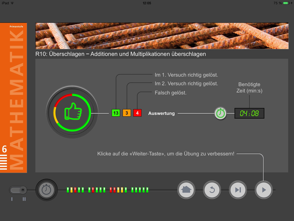Viewport: 294px width, 221px height.
Task: Click the first progress marker in the bar
Action: pos(68,190)
